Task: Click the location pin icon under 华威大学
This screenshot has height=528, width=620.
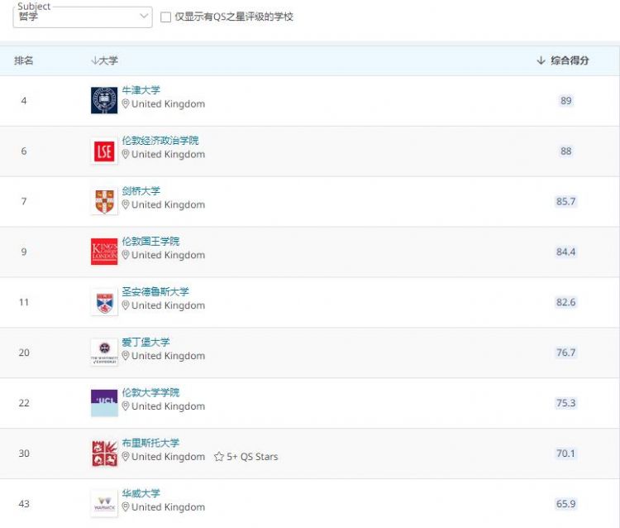Action: click(x=126, y=506)
